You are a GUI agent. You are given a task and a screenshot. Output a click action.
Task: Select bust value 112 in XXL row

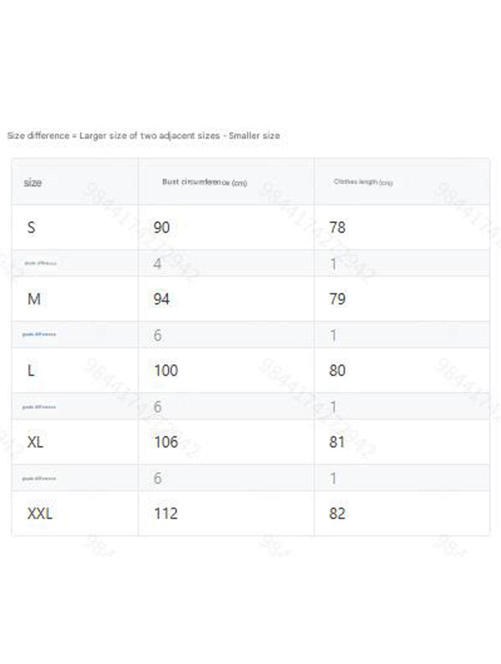click(166, 514)
